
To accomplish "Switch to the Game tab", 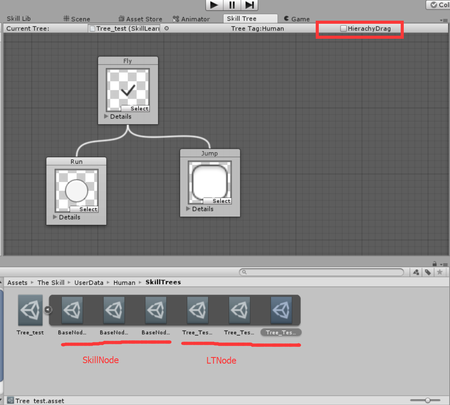I will (x=297, y=19).
